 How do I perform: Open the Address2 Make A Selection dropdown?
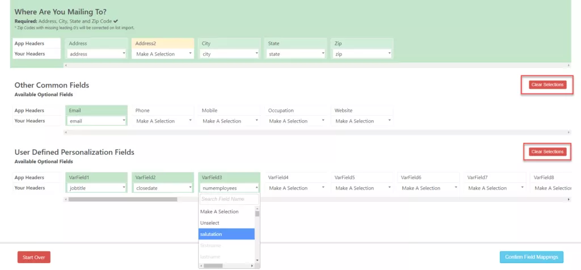(x=163, y=54)
